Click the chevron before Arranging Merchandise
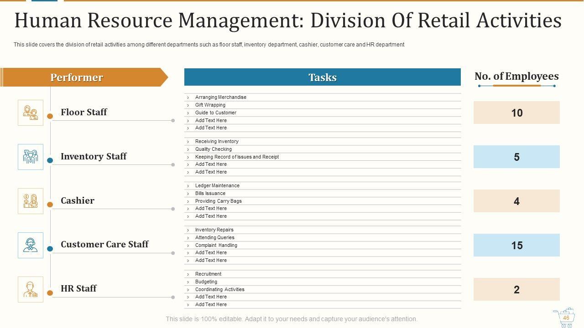Screen dimensions: 584x328 pyautogui.click(x=188, y=97)
